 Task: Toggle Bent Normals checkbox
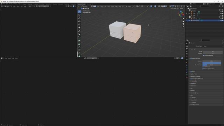click(203, 67)
